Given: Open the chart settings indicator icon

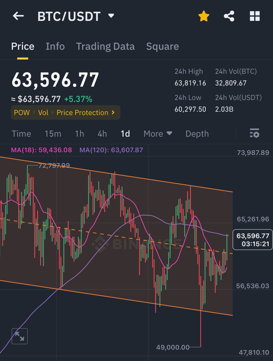Looking at the screenshot, I should [x=254, y=133].
